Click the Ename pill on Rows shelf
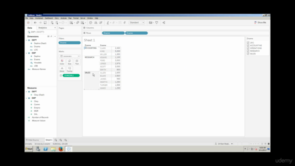Viewport: 295px width, 166px height. coord(136,33)
